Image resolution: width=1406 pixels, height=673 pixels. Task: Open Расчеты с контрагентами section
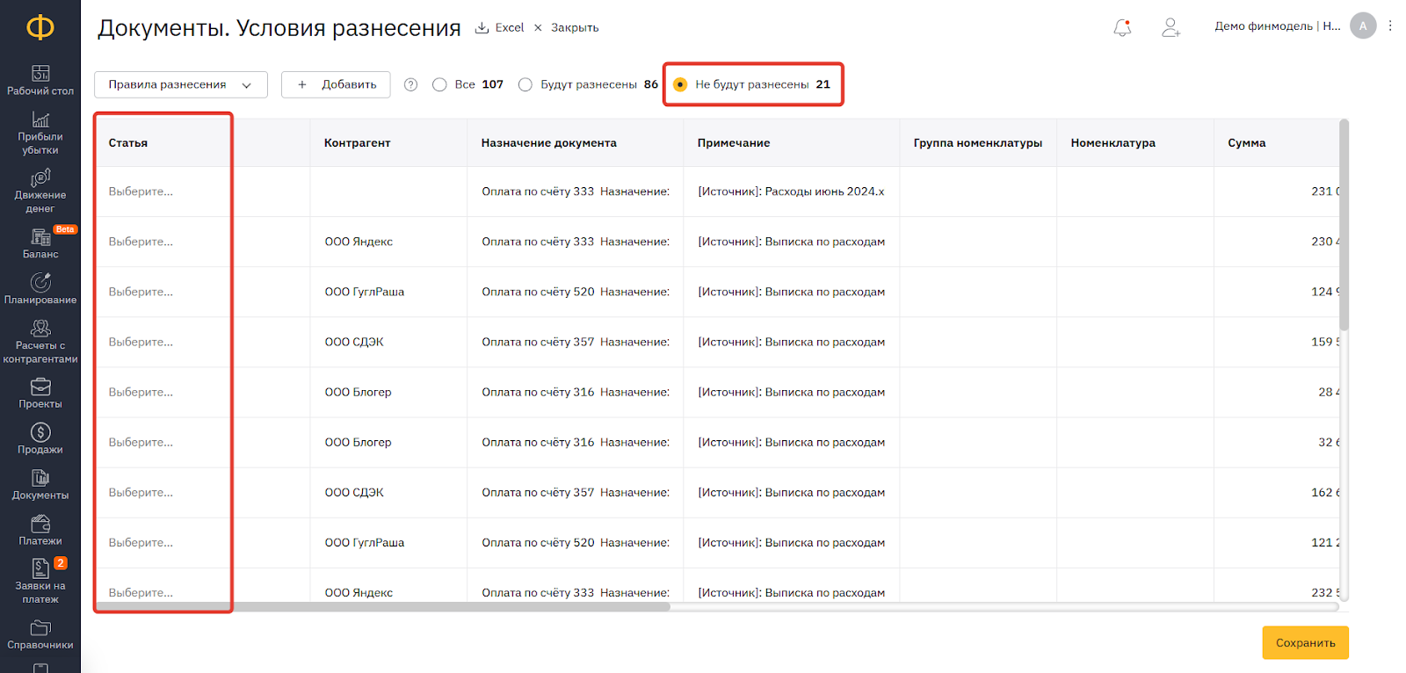tap(40, 341)
